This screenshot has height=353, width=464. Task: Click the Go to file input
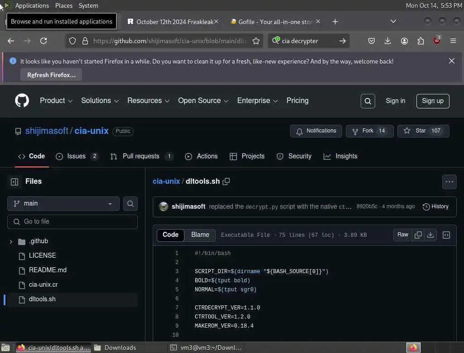click(x=72, y=222)
